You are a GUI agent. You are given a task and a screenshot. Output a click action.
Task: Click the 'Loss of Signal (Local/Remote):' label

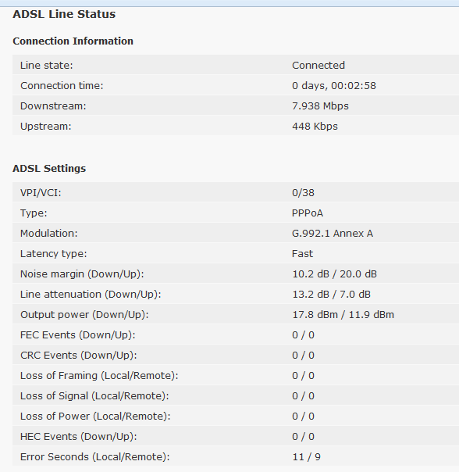click(94, 396)
